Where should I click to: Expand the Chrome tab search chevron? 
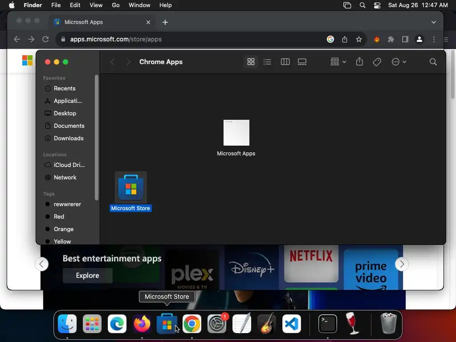coord(434,22)
